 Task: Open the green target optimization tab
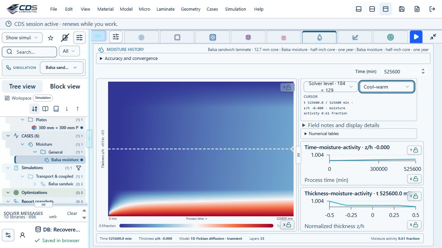(391, 37)
